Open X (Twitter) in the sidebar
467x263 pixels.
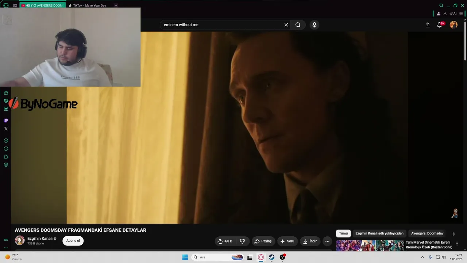tap(6, 129)
